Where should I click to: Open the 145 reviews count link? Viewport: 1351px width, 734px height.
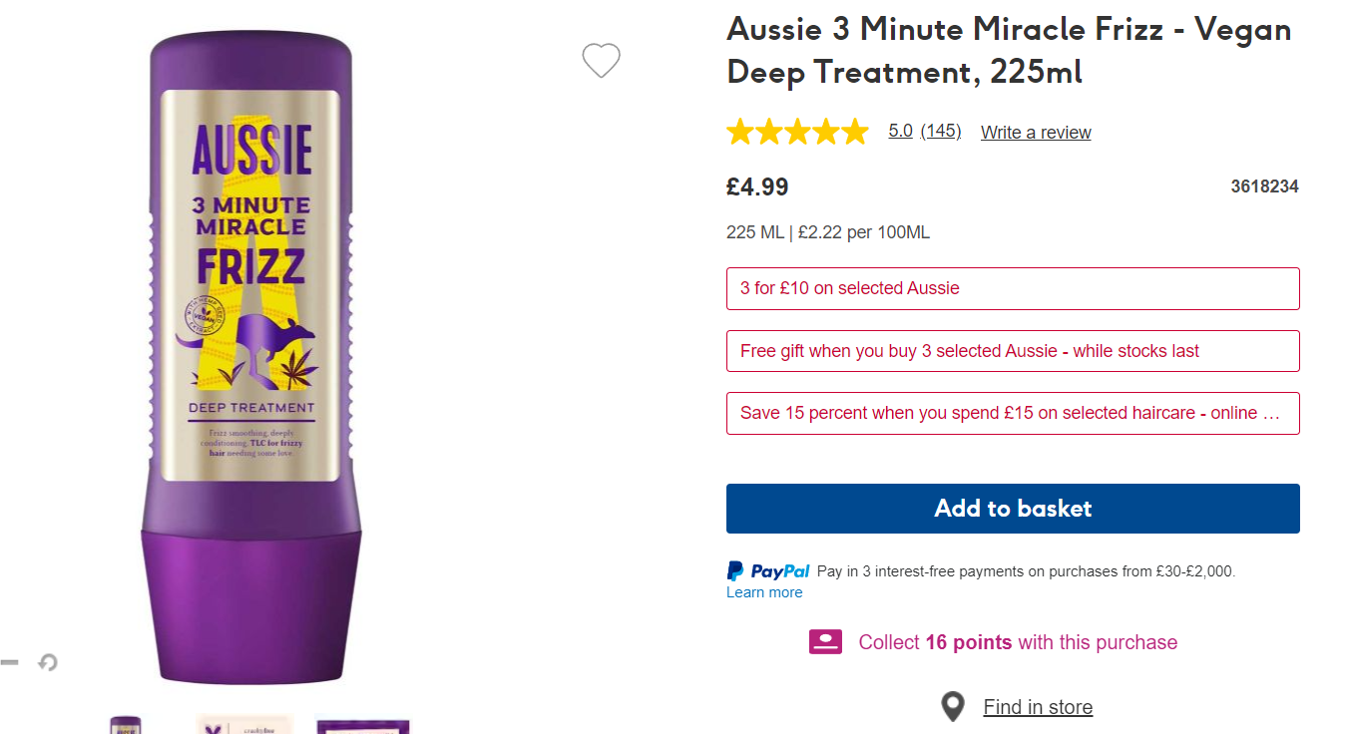pos(940,131)
